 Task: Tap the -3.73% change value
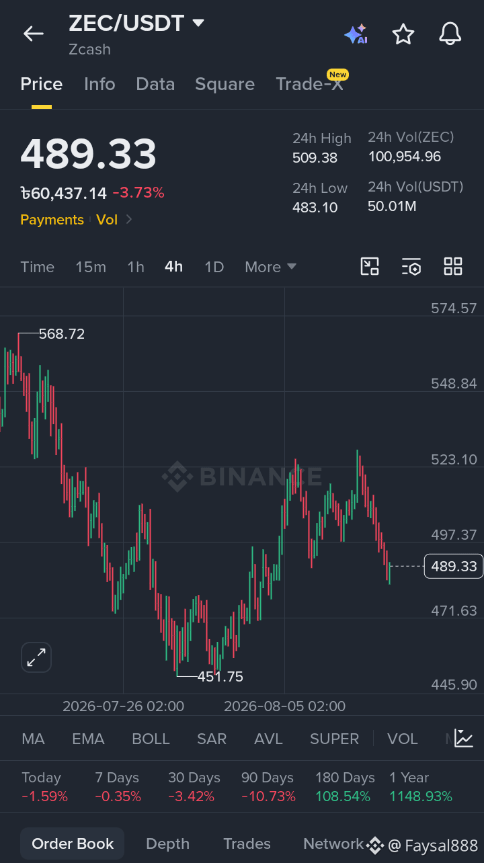click(138, 193)
